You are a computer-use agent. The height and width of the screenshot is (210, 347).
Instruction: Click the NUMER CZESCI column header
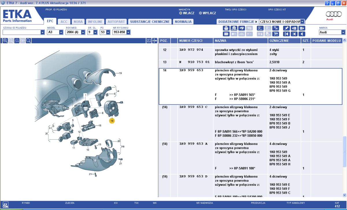(195, 41)
